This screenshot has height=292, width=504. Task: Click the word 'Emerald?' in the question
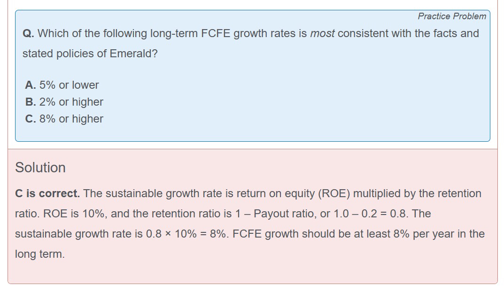coord(133,54)
